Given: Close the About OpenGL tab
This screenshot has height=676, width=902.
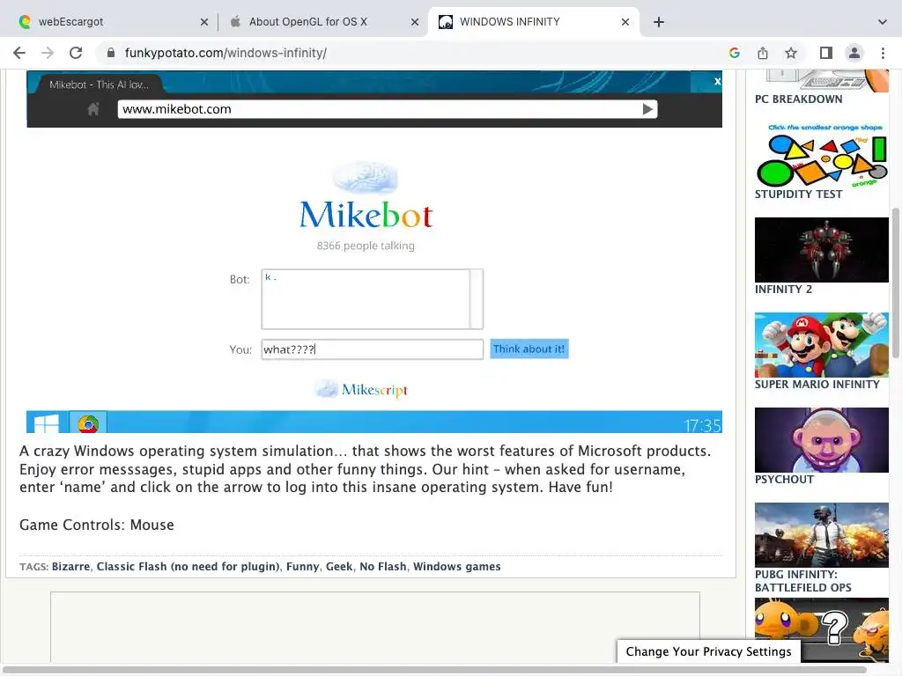Looking at the screenshot, I should point(415,22).
